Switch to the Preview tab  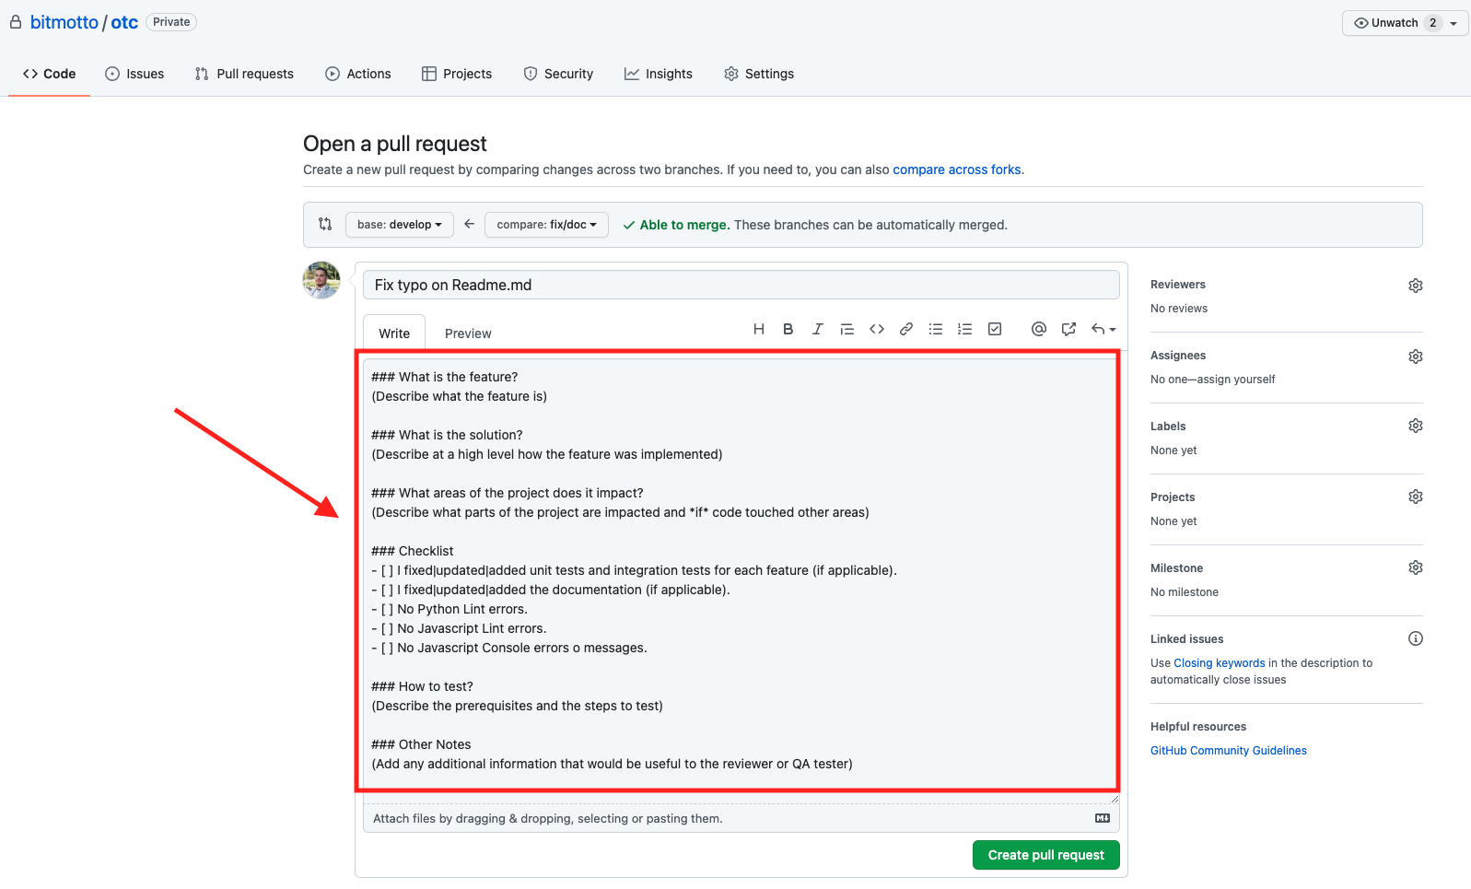(x=468, y=333)
